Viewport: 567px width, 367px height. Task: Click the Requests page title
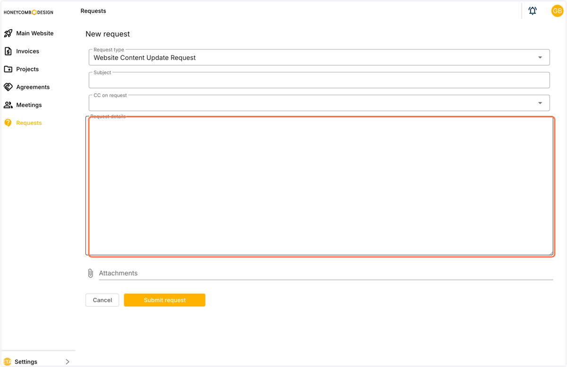click(93, 11)
